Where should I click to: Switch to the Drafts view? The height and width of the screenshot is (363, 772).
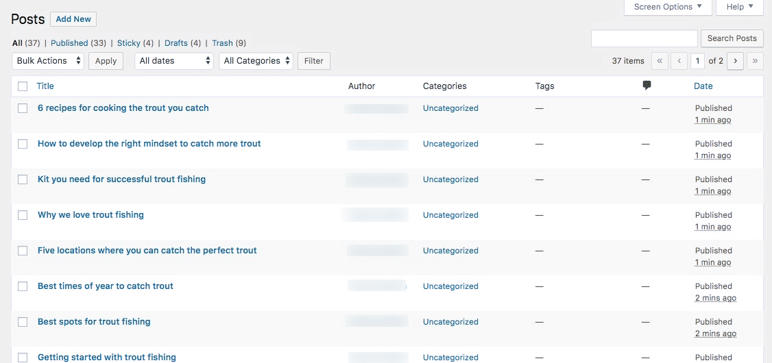[x=176, y=43]
